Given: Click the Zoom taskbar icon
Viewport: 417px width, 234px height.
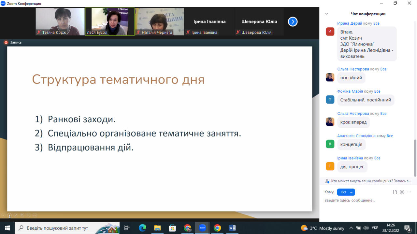Looking at the screenshot, I should [202, 228].
